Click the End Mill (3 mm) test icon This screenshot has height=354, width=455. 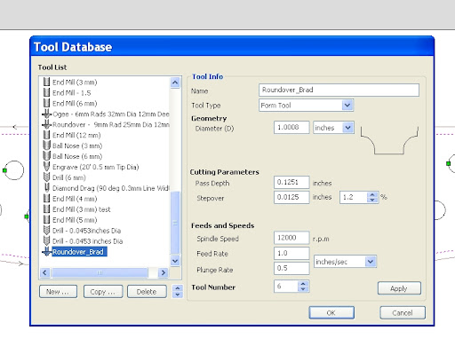(x=46, y=209)
